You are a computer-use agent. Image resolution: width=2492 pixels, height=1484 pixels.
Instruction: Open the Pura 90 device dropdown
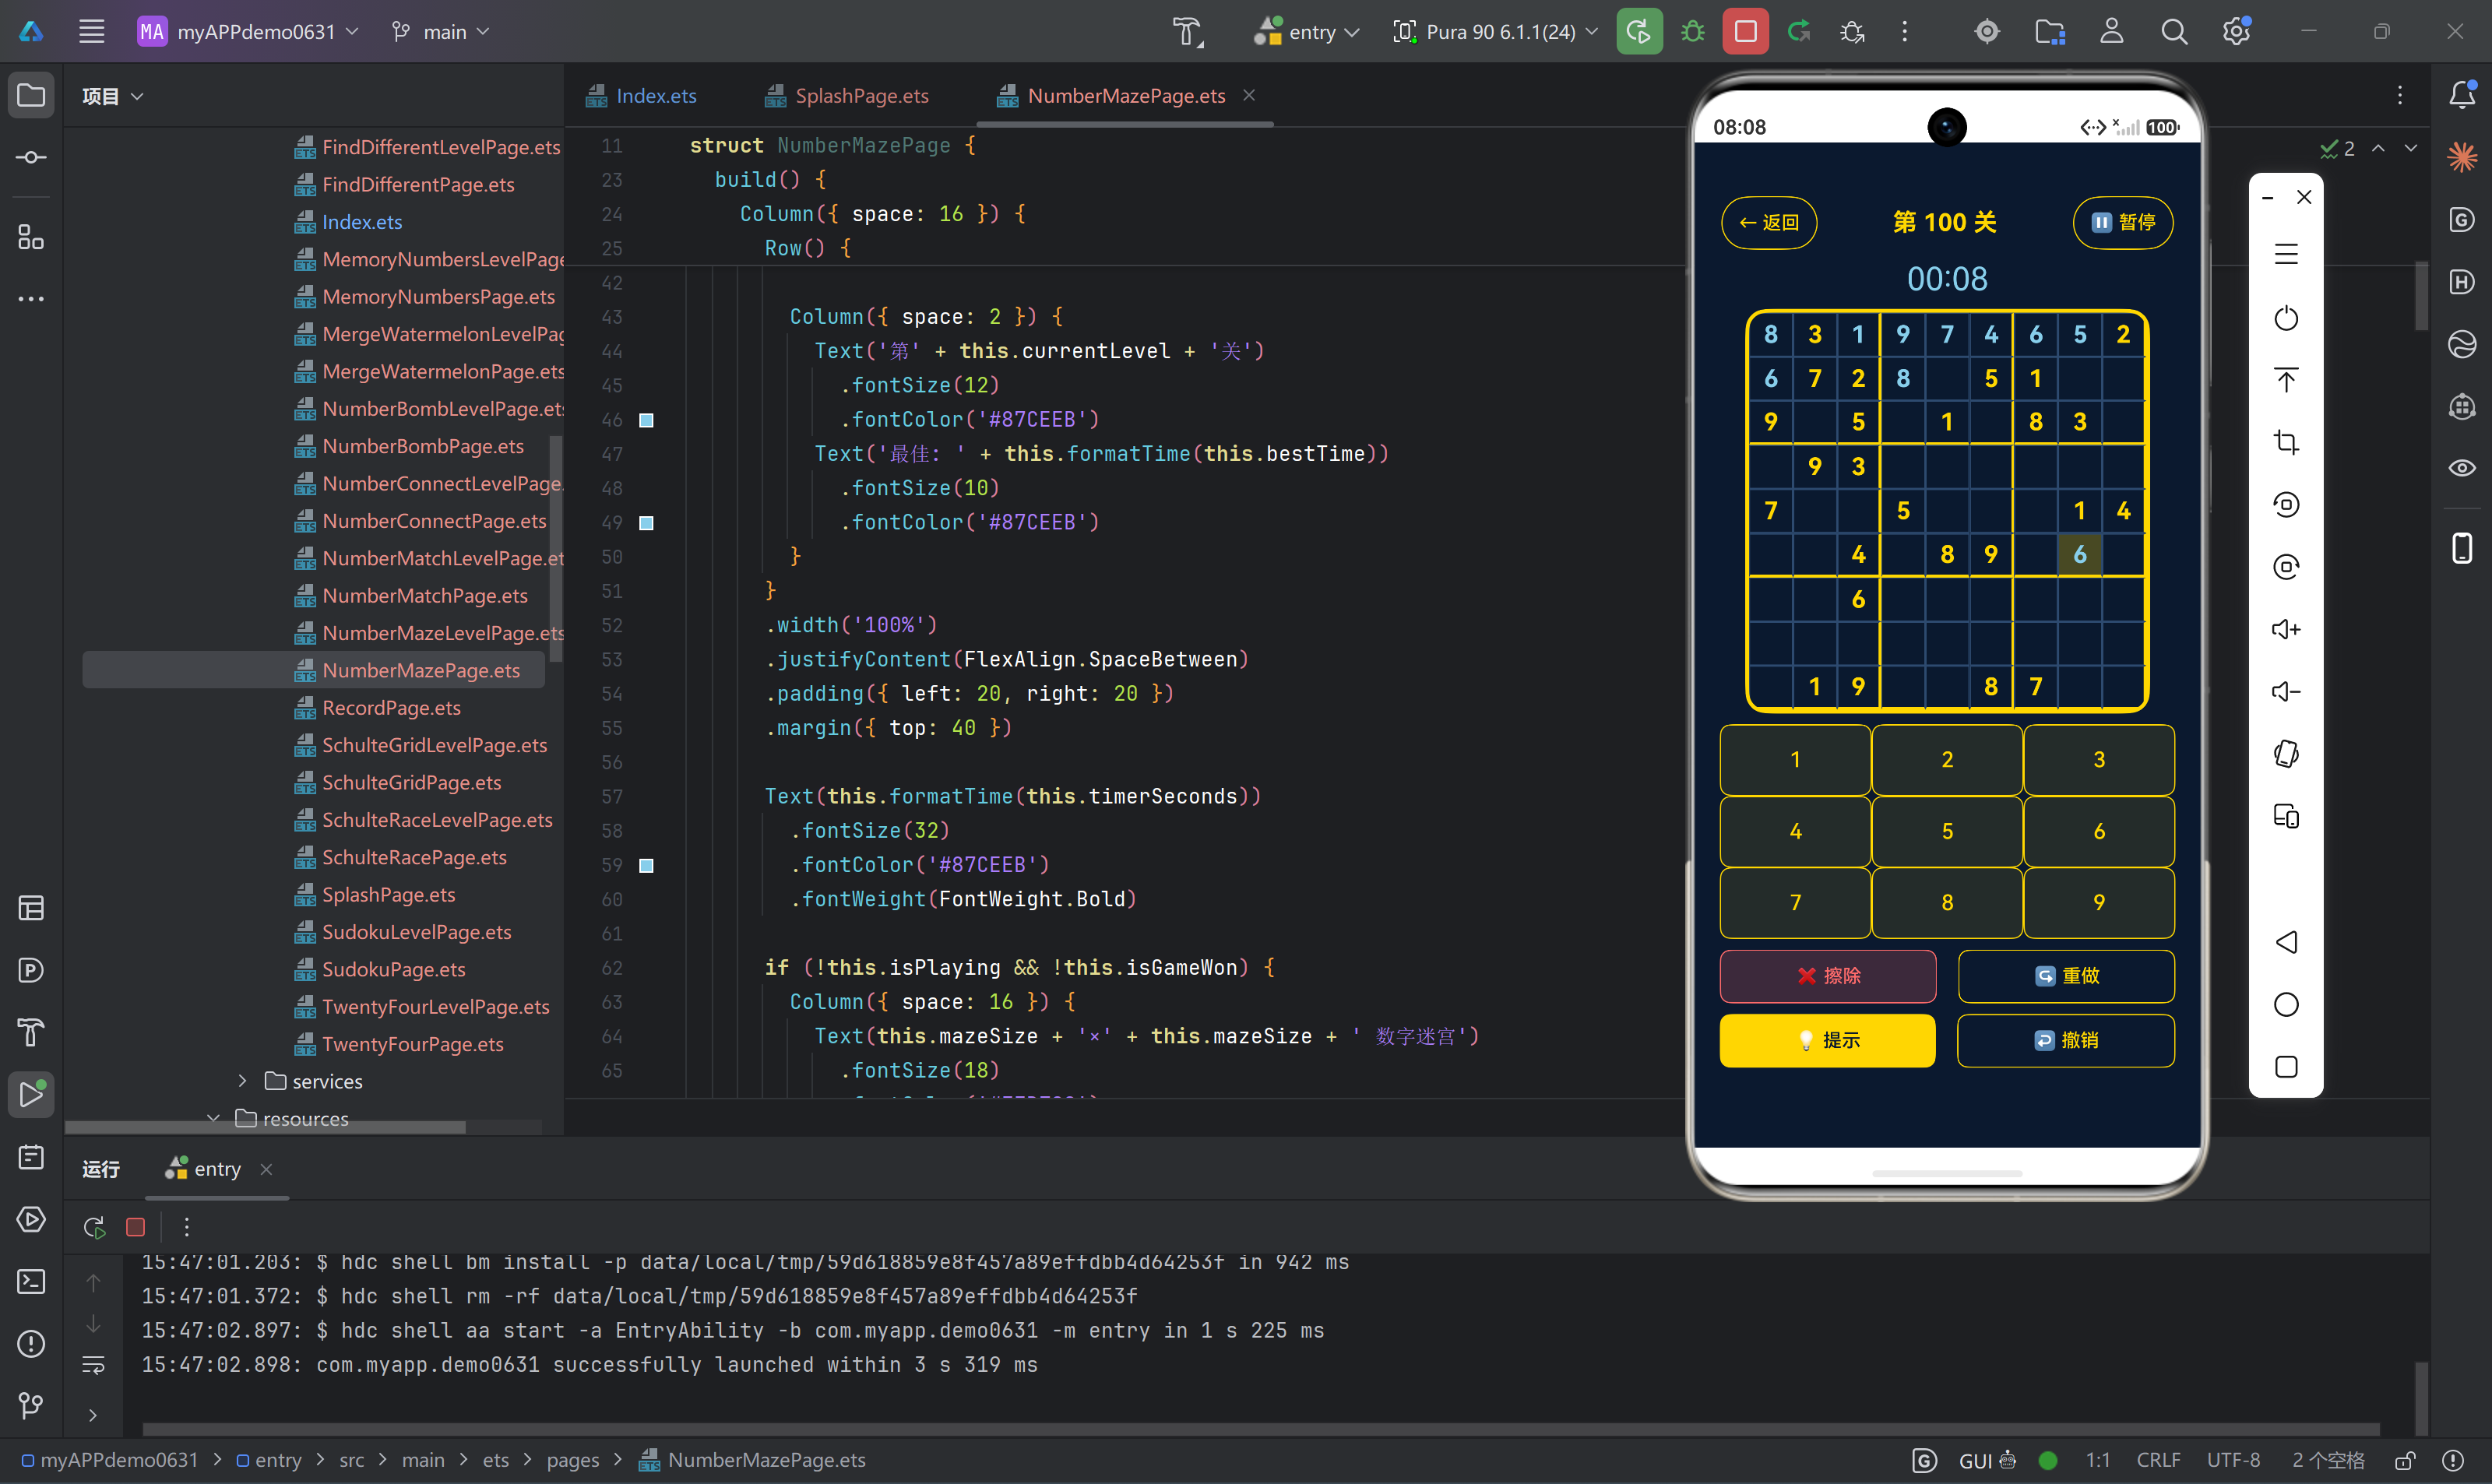pyautogui.click(x=1497, y=32)
